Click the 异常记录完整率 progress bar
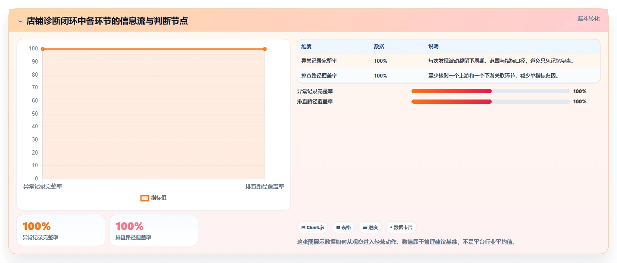The height and width of the screenshot is (263, 617). tap(490, 91)
